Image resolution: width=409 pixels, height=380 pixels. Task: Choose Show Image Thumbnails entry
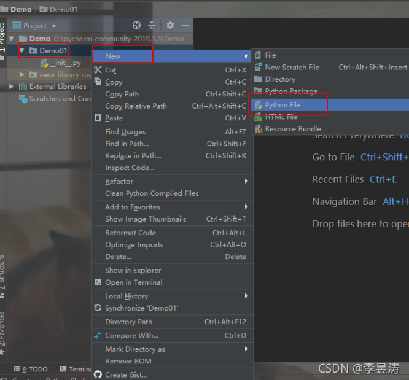coord(173,219)
